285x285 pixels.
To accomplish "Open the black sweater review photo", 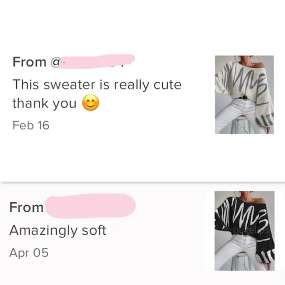I will click(x=245, y=231).
